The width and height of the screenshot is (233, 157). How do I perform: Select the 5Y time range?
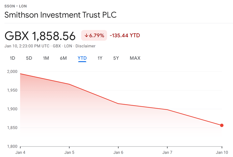(116, 58)
